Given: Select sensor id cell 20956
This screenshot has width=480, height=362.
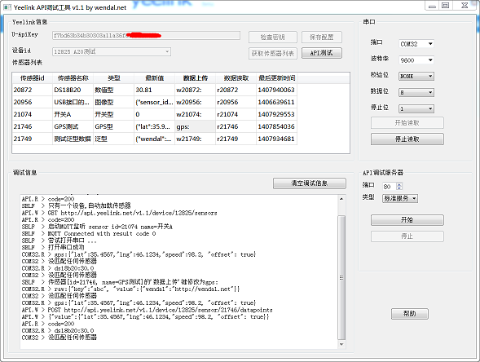Looking at the screenshot, I should [x=32, y=102].
